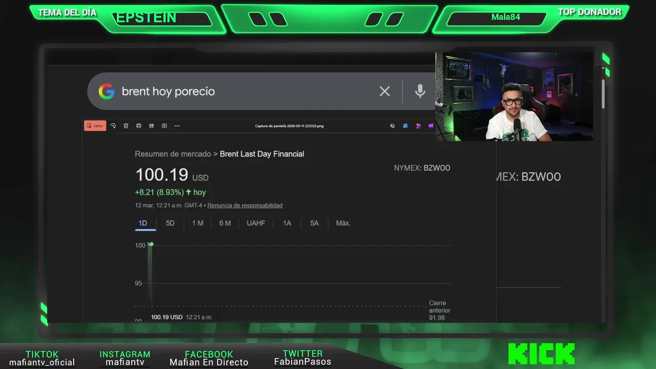
Task: Click the top donor name Mala84
Action: click(x=506, y=17)
